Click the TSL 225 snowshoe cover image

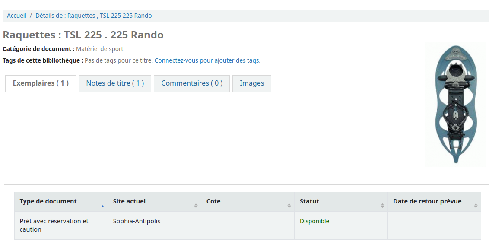(x=455, y=104)
